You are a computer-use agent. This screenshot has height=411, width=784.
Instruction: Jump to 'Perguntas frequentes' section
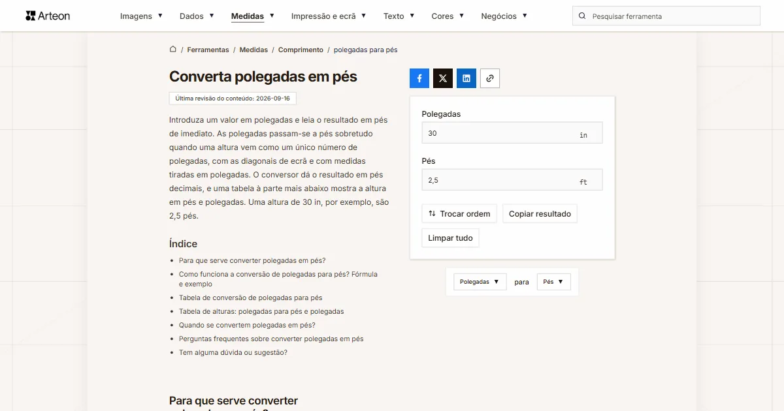271,339
